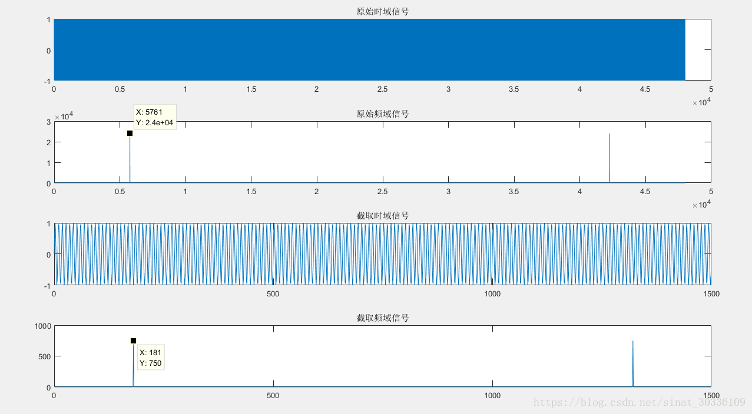This screenshot has height=414, width=752.
Task: Click the ×10⁴ exponent left of 原始频域信号 title
Action: (x=64, y=116)
